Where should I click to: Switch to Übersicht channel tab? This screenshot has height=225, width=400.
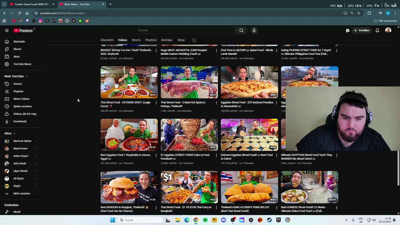107,40
